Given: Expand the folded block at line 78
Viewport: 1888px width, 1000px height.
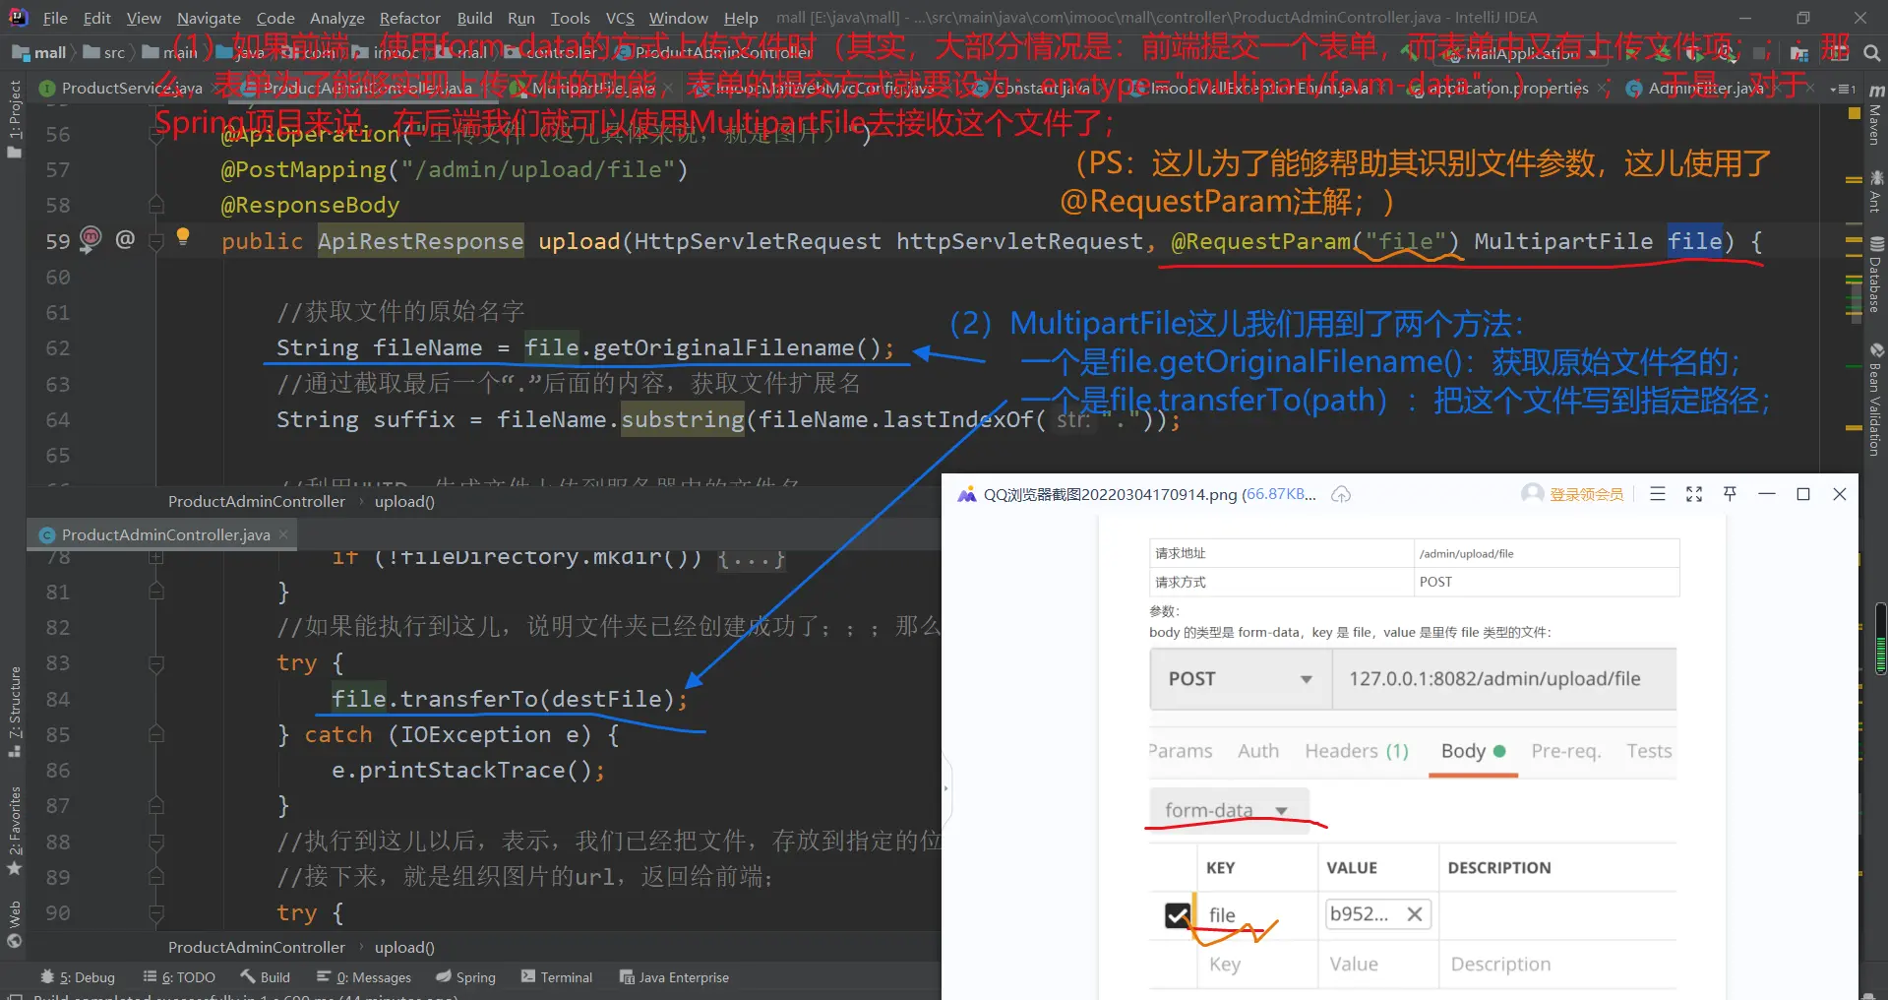Looking at the screenshot, I should point(155,557).
